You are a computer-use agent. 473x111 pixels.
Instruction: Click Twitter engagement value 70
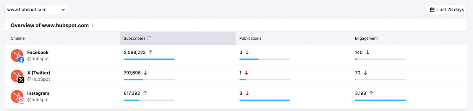coord(358,73)
